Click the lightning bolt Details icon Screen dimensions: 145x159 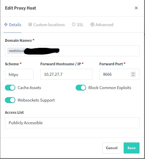6,25
